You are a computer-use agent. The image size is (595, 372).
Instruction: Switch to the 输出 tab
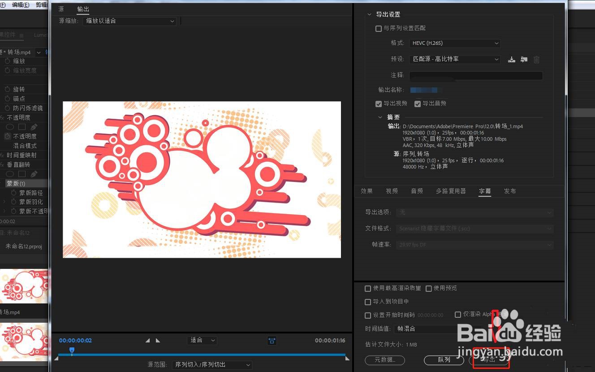pyautogui.click(x=83, y=9)
